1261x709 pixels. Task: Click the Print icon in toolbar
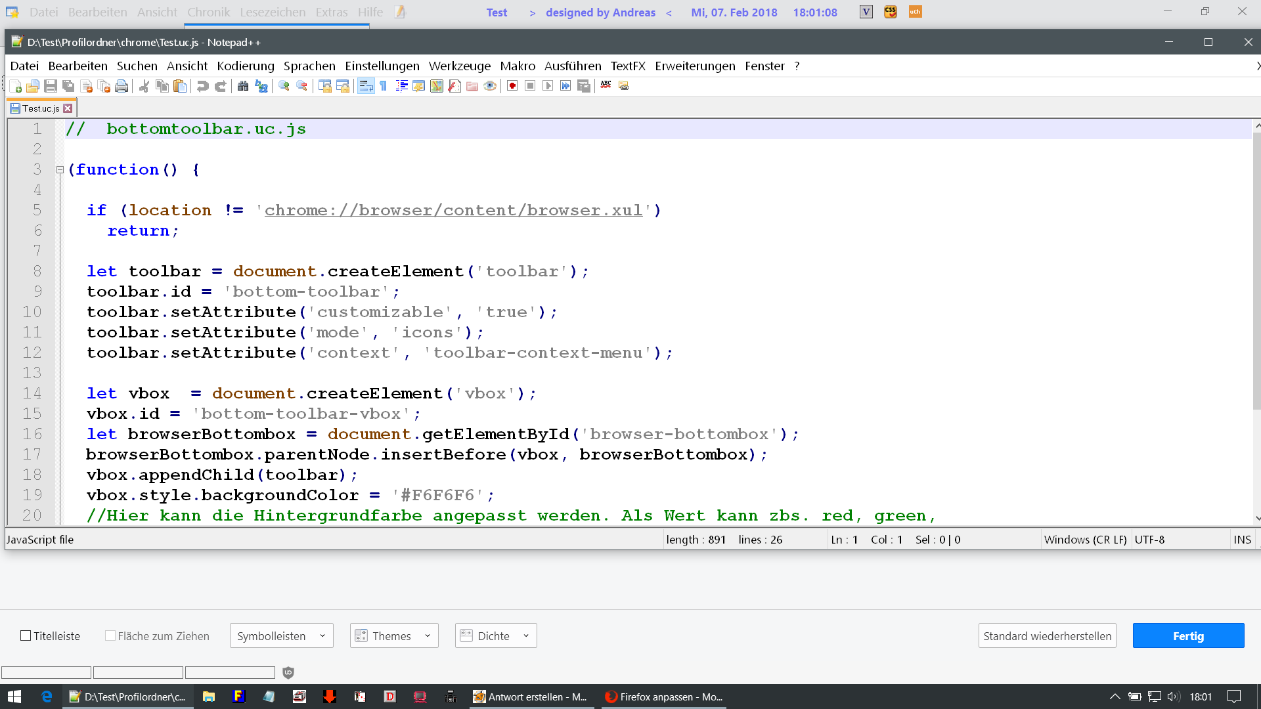click(x=122, y=86)
